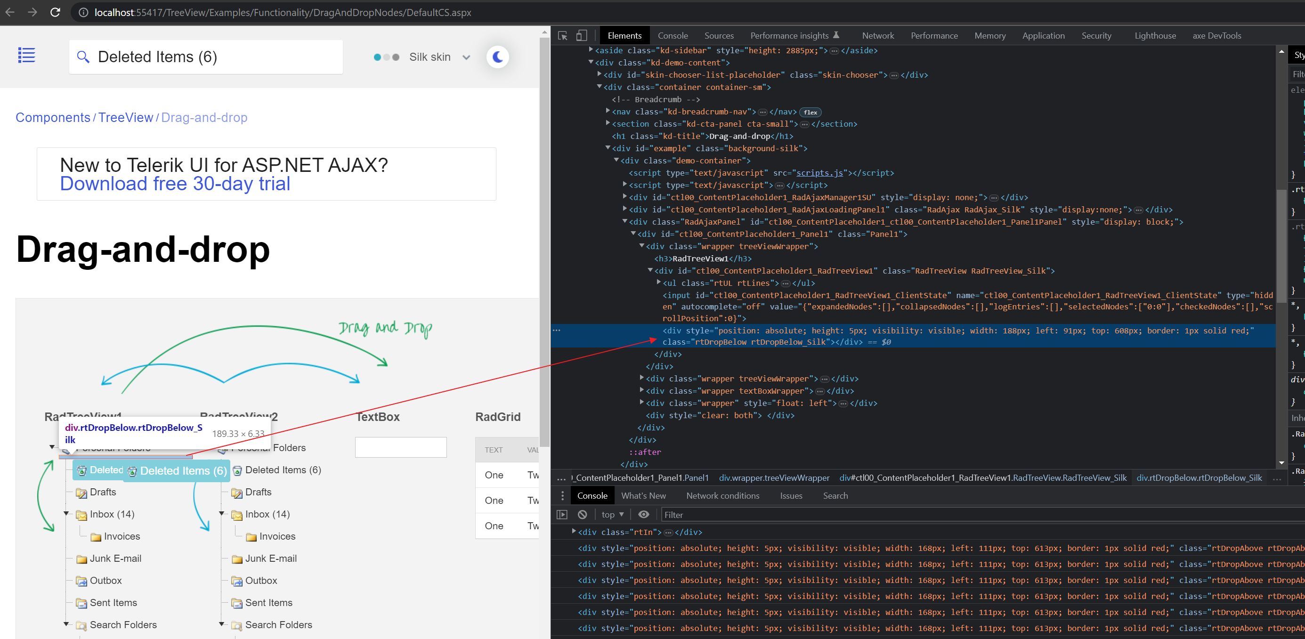Toggle console sidebar panel icon
This screenshot has height=639, width=1305.
pyautogui.click(x=562, y=514)
